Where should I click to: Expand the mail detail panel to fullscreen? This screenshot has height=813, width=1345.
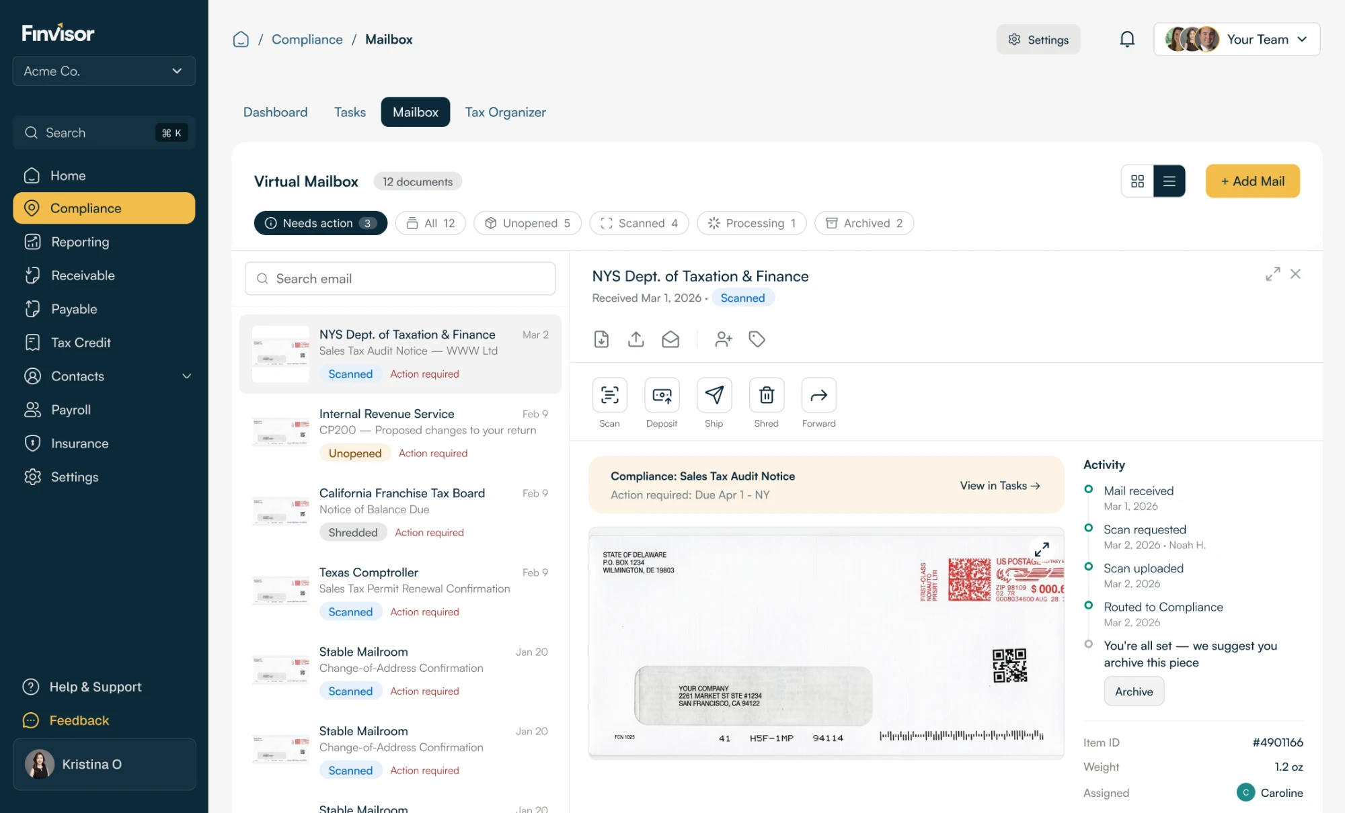[x=1272, y=274]
